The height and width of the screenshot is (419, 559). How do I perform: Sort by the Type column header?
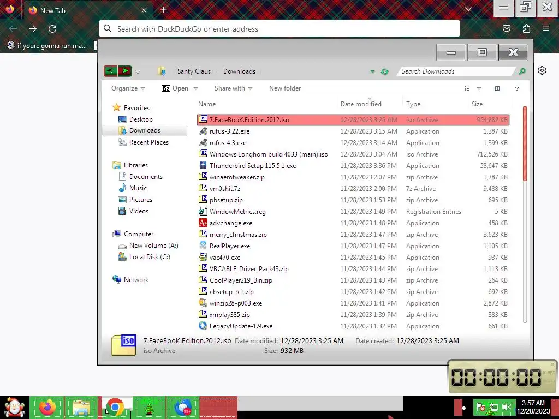click(x=413, y=104)
